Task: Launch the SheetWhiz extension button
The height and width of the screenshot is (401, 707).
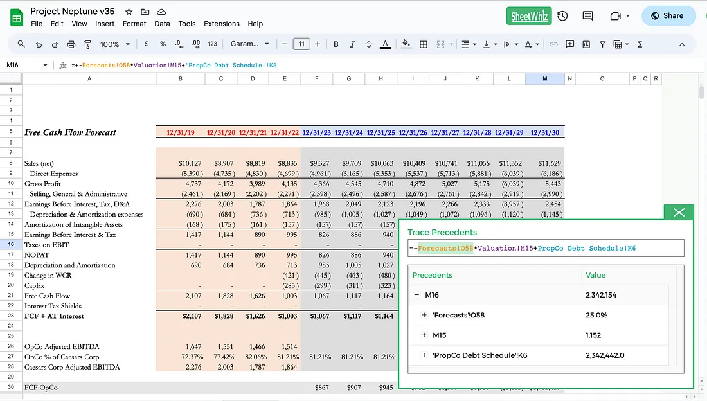Action: pyautogui.click(x=528, y=15)
